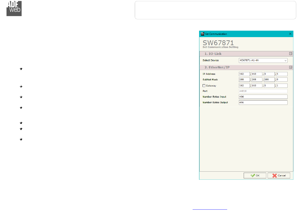Click the IP Address label

209,74
